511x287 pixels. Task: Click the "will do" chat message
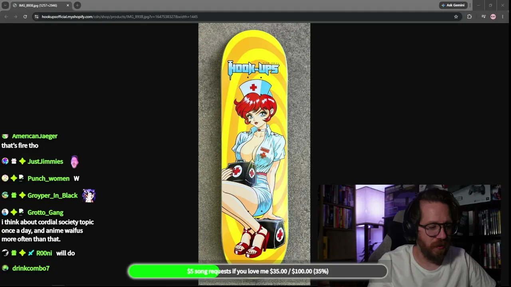pos(65,253)
